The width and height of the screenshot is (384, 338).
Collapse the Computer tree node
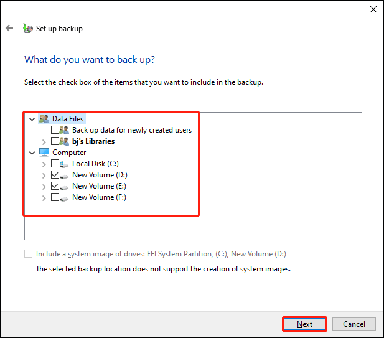tap(32, 153)
